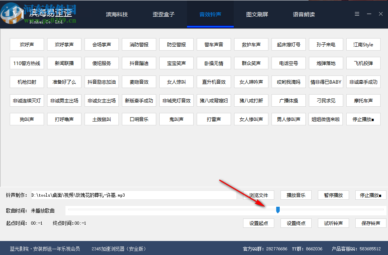The image size is (388, 255).
Task: Play the 江南Style sound effect
Action: [363, 44]
